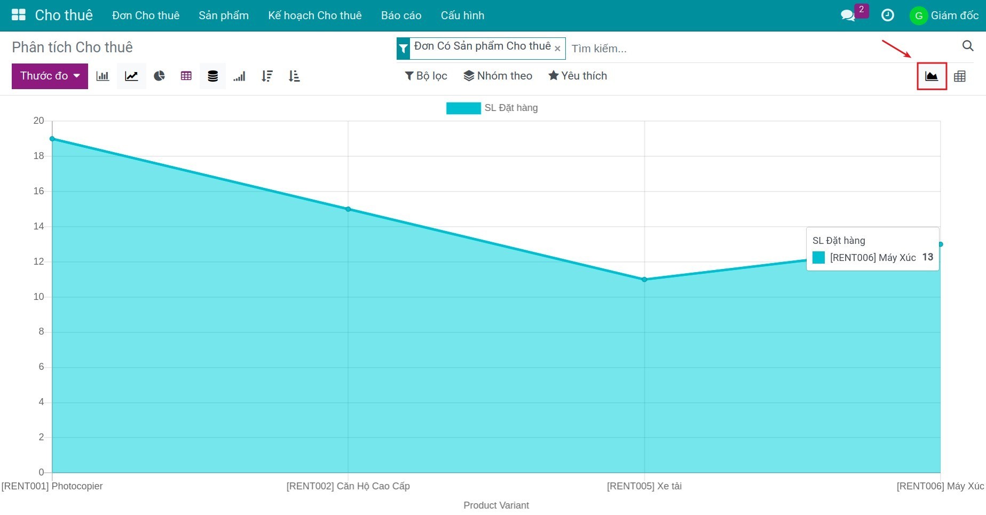Switch to the pivot table view
The image size is (986, 515).
960,76
